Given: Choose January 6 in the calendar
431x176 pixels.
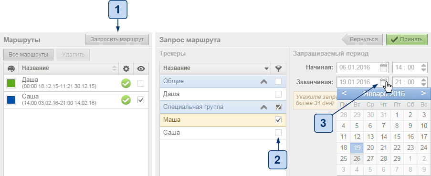Looking at the screenshot, I should pyautogui.click(x=370, y=126).
